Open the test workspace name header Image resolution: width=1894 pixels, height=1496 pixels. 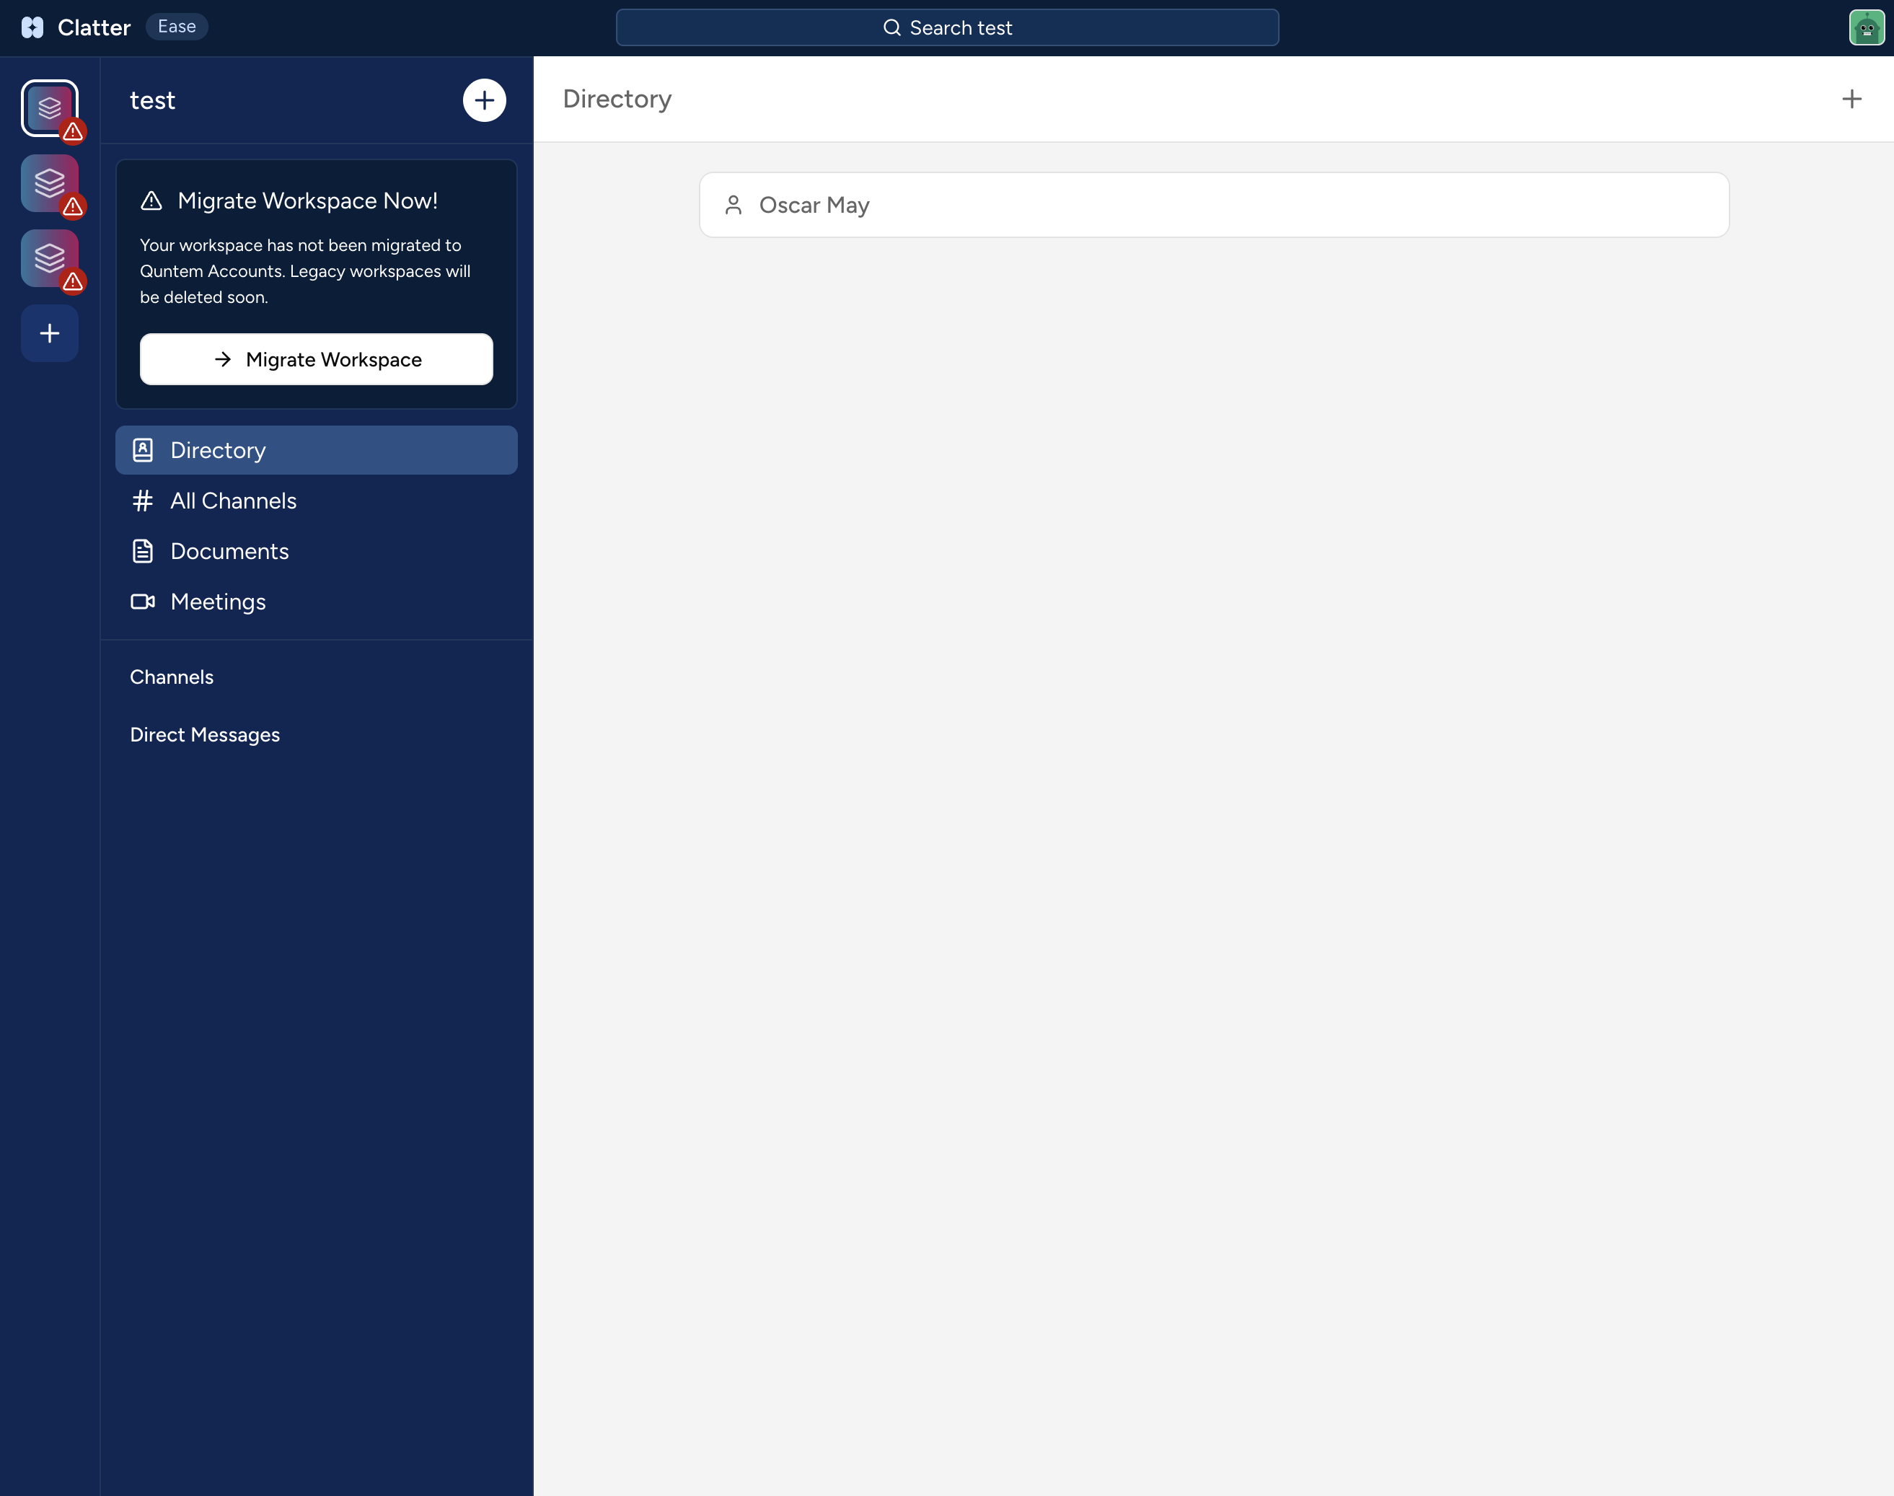[152, 101]
